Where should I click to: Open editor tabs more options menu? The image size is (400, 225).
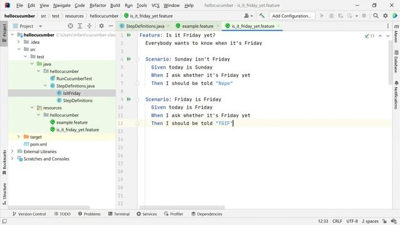(x=387, y=26)
